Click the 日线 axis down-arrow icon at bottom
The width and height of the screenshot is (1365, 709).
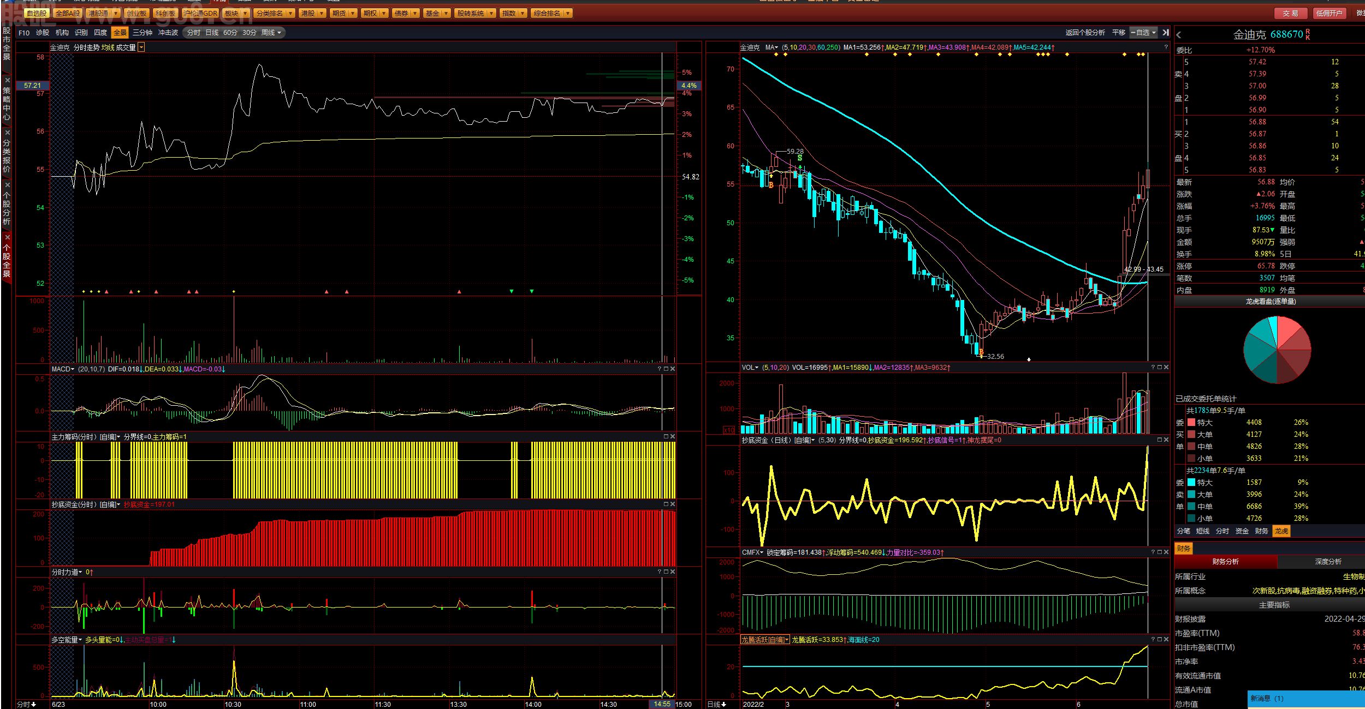tap(724, 705)
